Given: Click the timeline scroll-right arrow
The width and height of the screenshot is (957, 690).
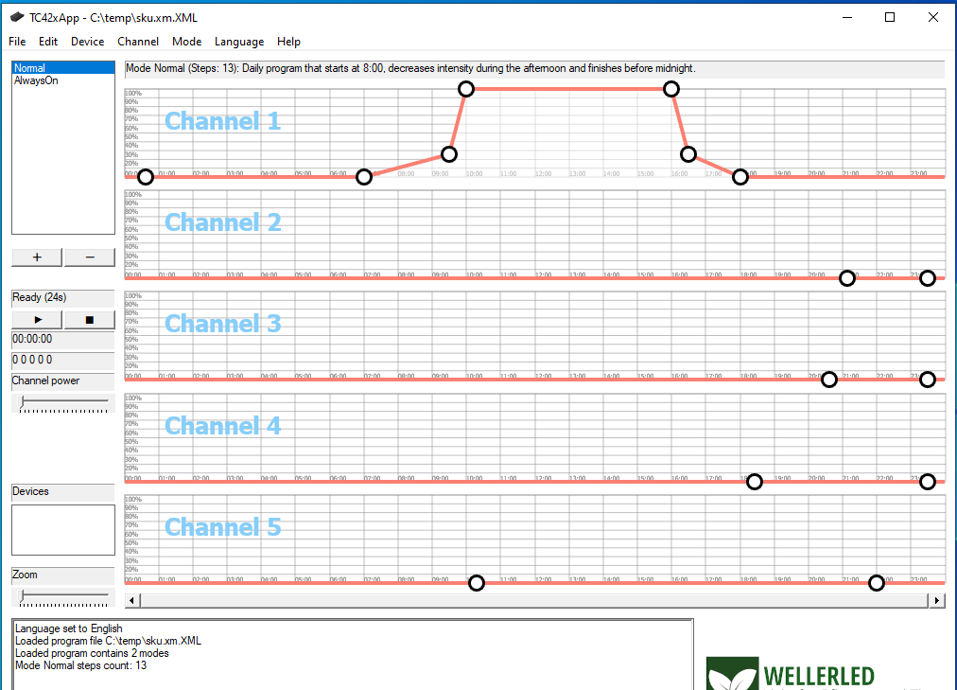Looking at the screenshot, I should (x=936, y=600).
